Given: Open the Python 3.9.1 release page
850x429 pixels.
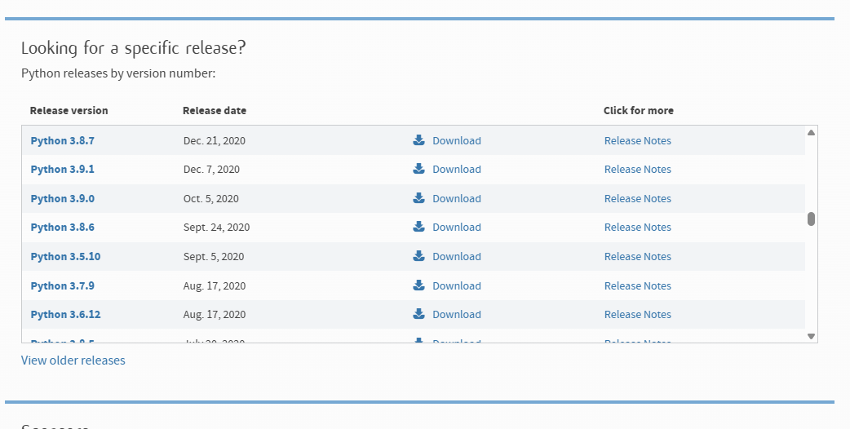Looking at the screenshot, I should coord(62,170).
